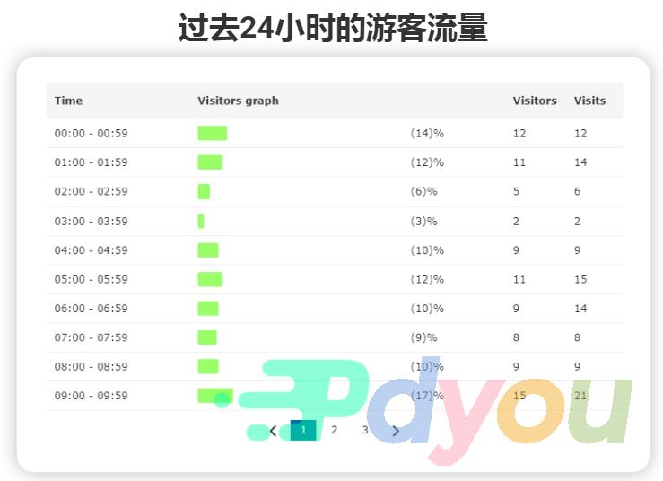The height and width of the screenshot is (481, 663).
Task: Click the green bar for 05:00 - 05:59
Action: tap(210, 280)
